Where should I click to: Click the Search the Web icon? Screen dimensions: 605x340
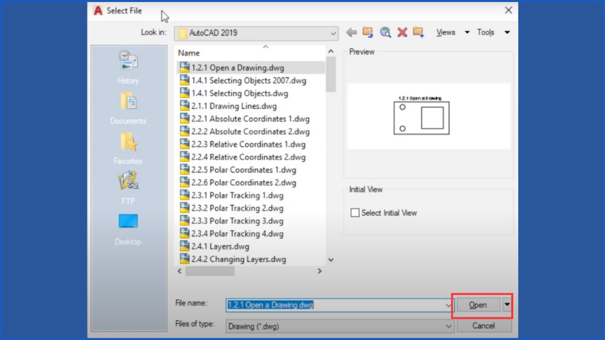pos(385,32)
